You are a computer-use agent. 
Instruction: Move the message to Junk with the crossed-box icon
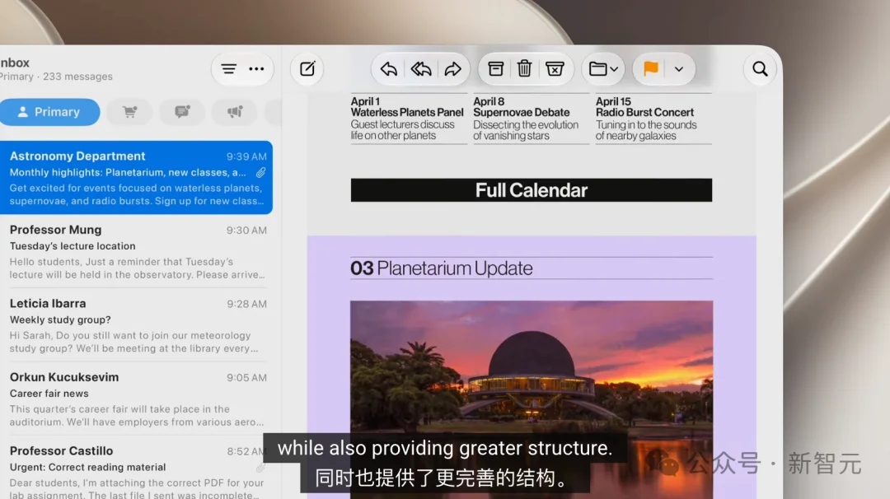tap(555, 69)
